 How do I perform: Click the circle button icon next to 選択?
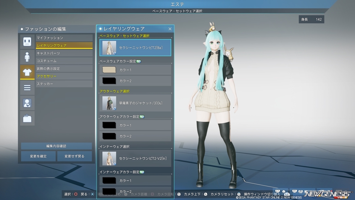76,194
